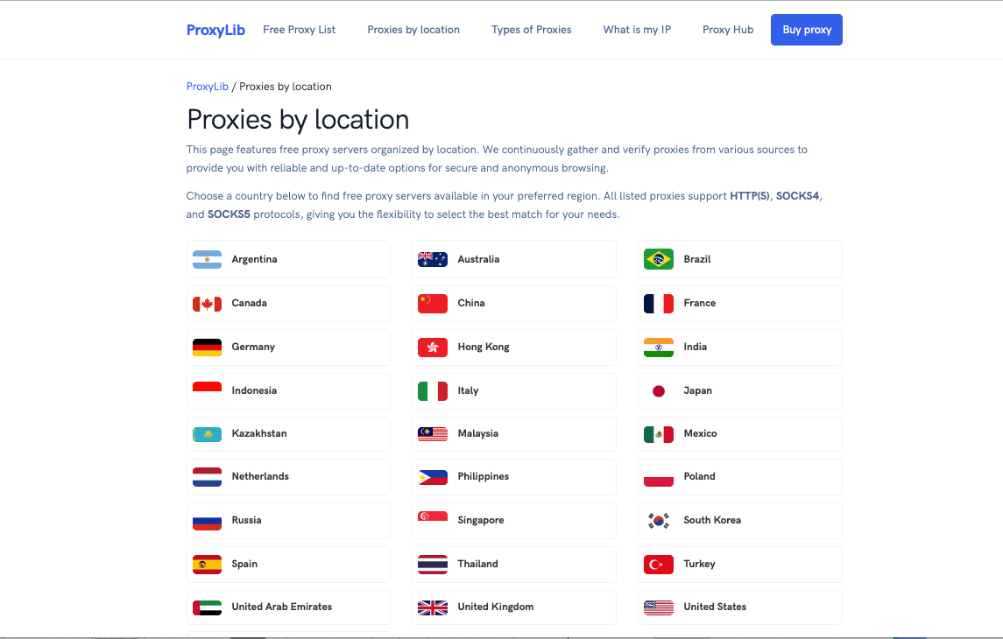The height and width of the screenshot is (639, 1003).
Task: Click the South Korea flag icon
Action: point(659,521)
